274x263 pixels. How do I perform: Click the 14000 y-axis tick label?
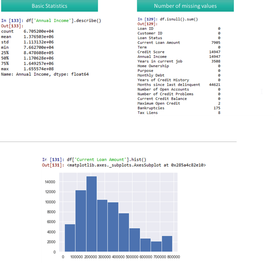(x=50, y=182)
